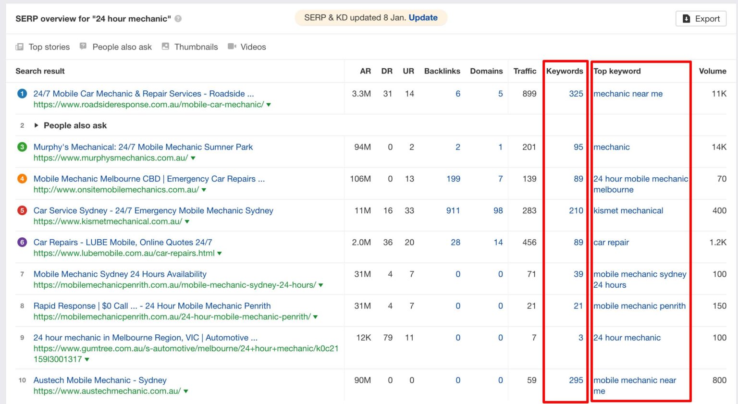Click the orange position 4 badge
The image size is (738, 404).
[22, 179]
